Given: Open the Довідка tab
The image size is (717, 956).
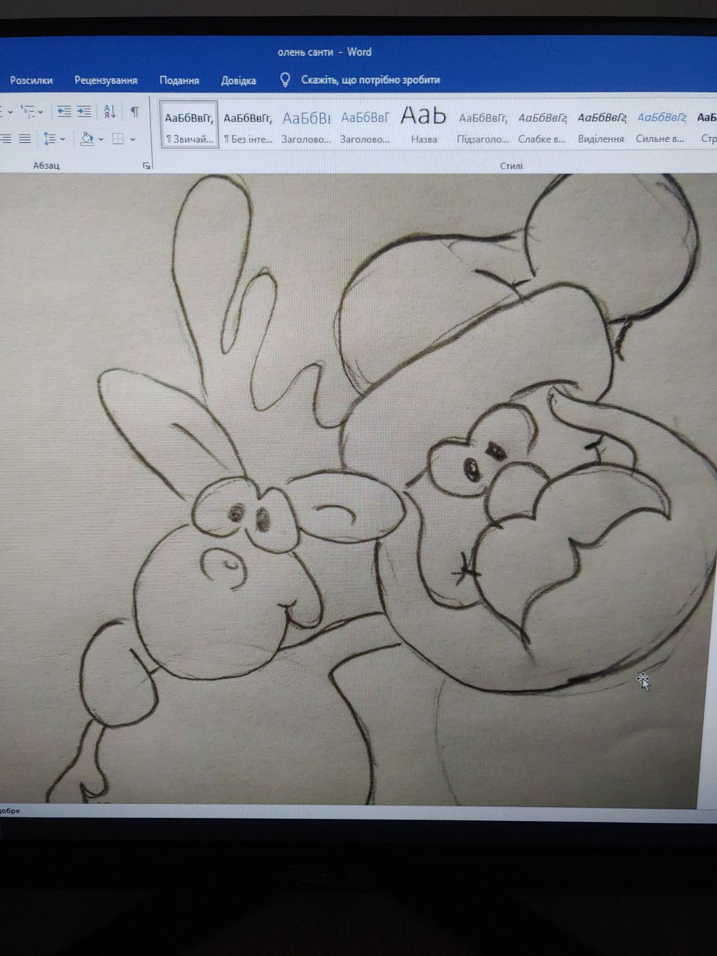Looking at the screenshot, I should click(238, 80).
